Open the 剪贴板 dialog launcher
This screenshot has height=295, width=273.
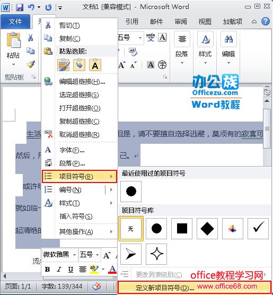pyautogui.click(x=33, y=76)
